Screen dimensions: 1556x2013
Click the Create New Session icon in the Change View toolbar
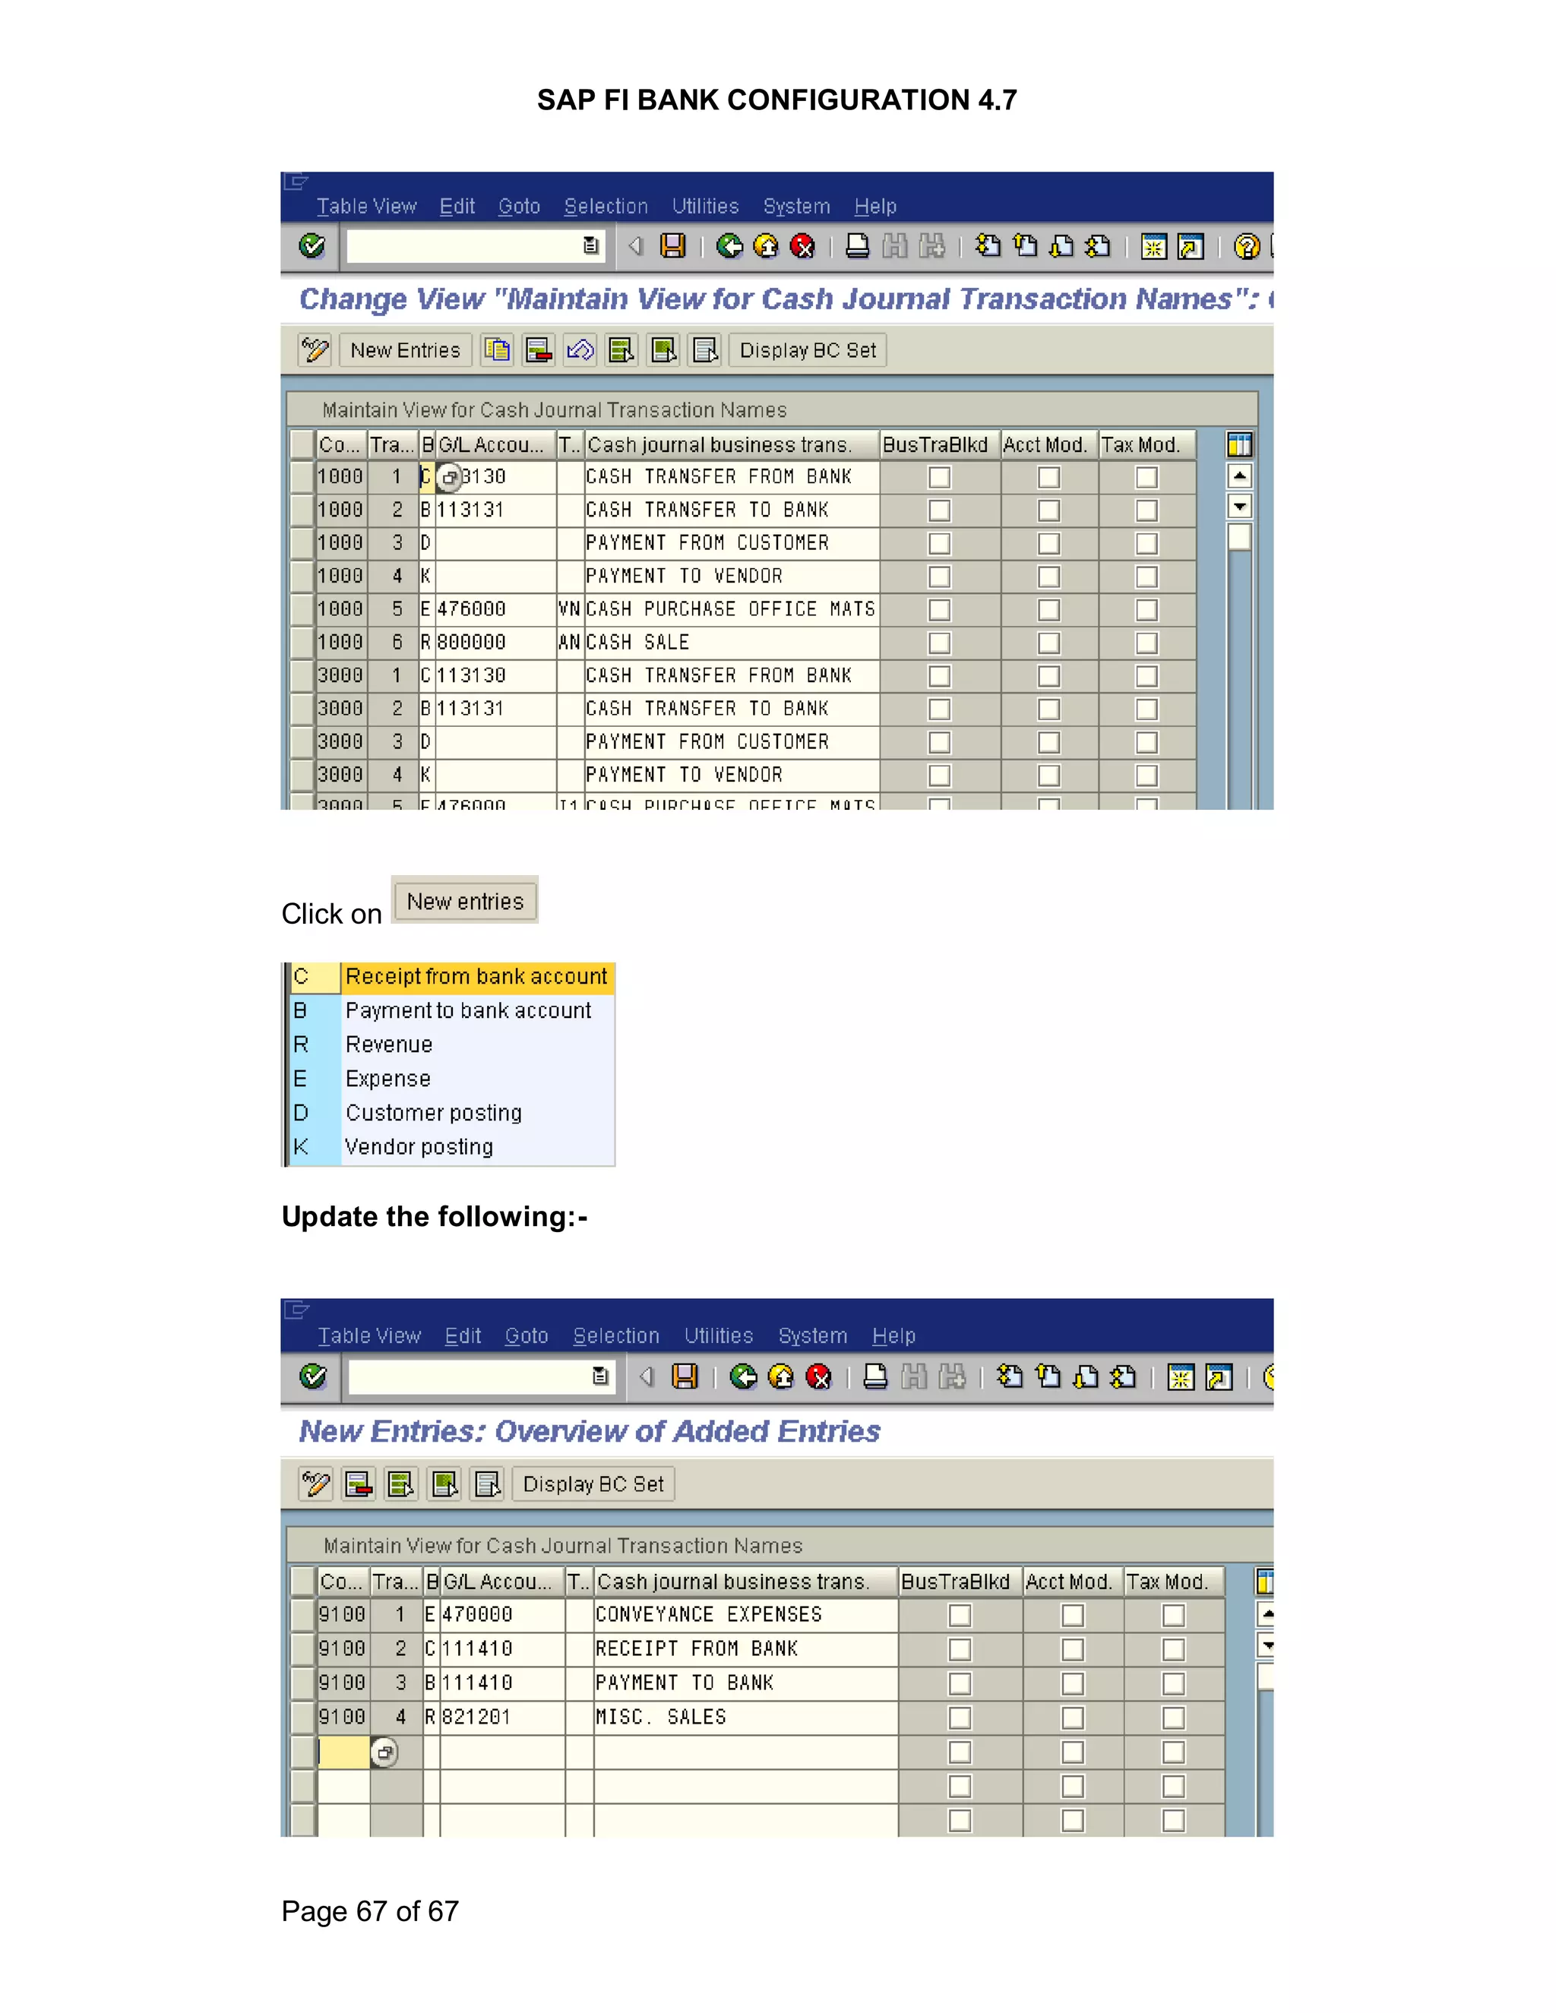(1153, 246)
